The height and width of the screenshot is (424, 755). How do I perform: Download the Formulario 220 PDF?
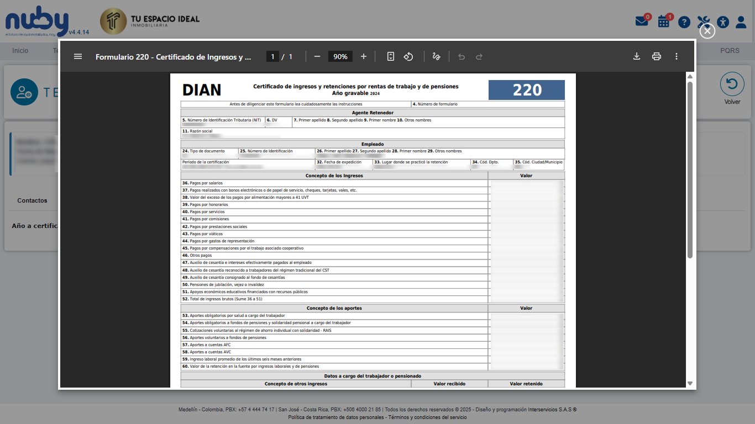[x=637, y=56]
